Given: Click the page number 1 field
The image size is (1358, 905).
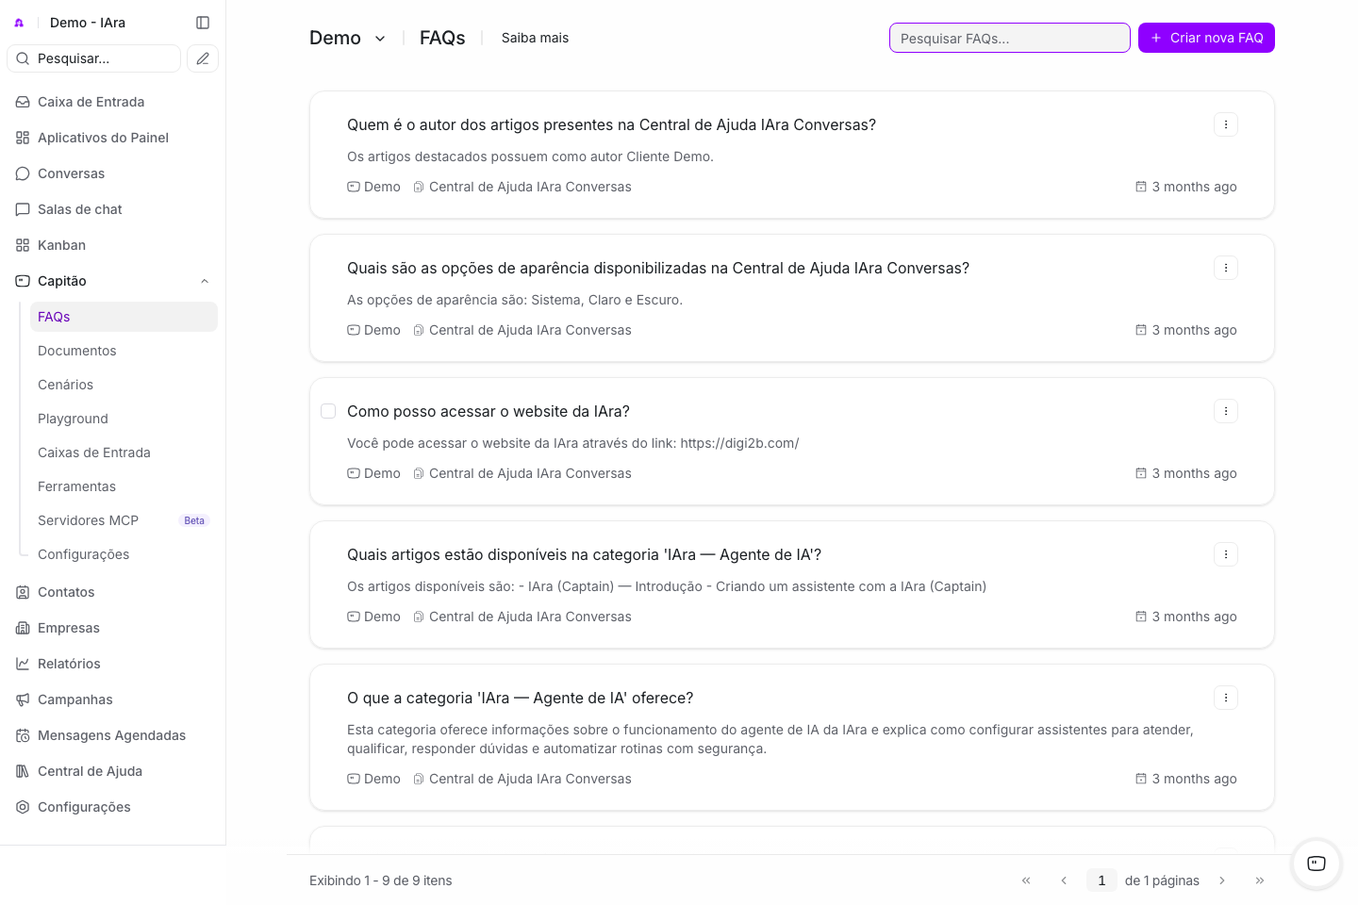Looking at the screenshot, I should (1101, 880).
